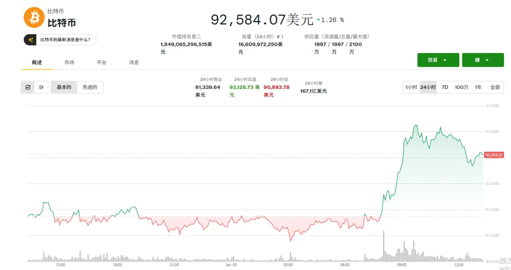Set chart range to 24小时
The height and width of the screenshot is (270, 511).
pyautogui.click(x=428, y=87)
